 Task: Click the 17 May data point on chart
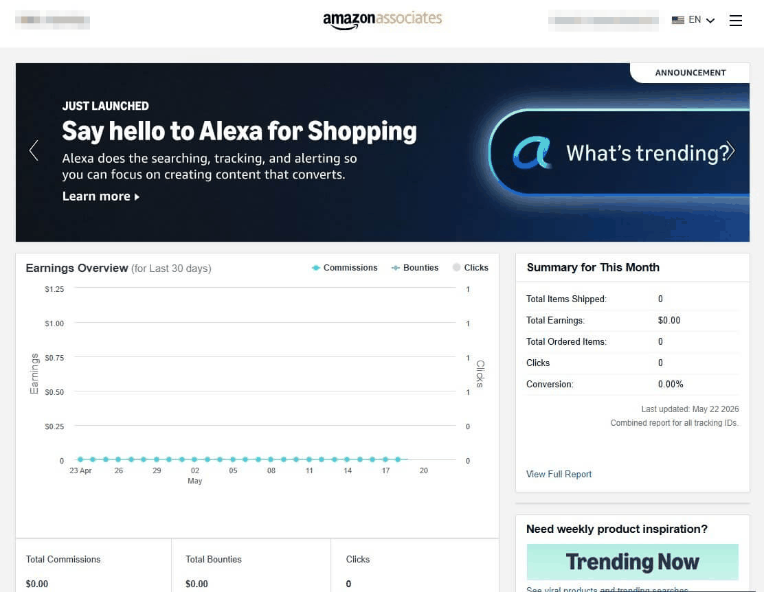[385, 459]
